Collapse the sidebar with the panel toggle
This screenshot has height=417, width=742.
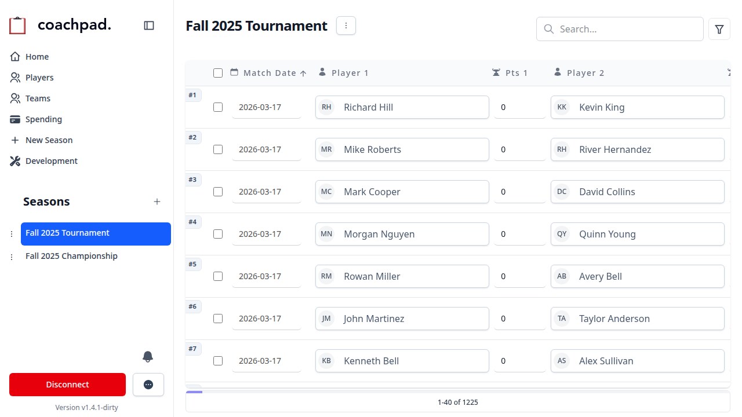pos(149,25)
